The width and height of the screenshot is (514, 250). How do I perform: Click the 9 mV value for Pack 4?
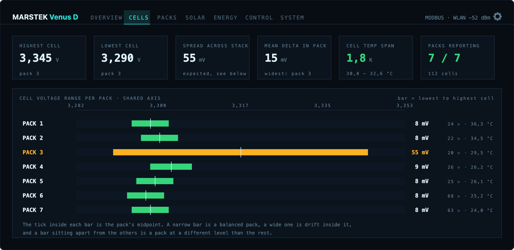(422, 167)
